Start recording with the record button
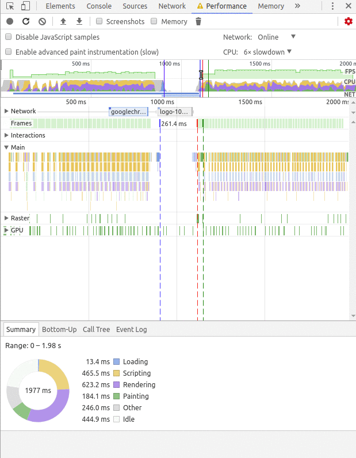356x458 pixels. (x=10, y=21)
